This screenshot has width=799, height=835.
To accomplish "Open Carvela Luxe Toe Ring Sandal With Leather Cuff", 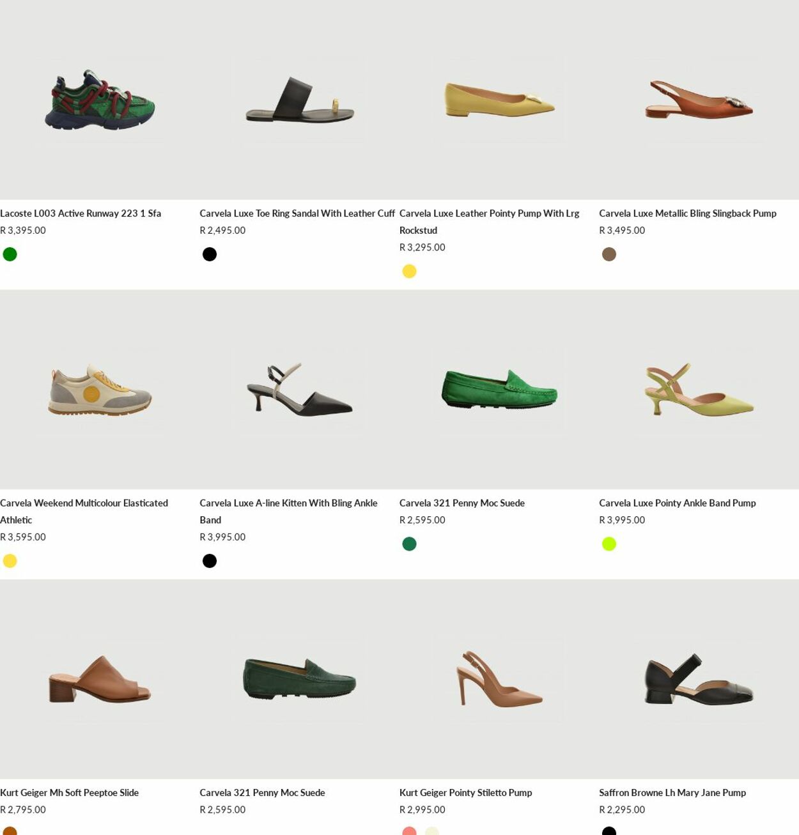I will tap(297, 213).
